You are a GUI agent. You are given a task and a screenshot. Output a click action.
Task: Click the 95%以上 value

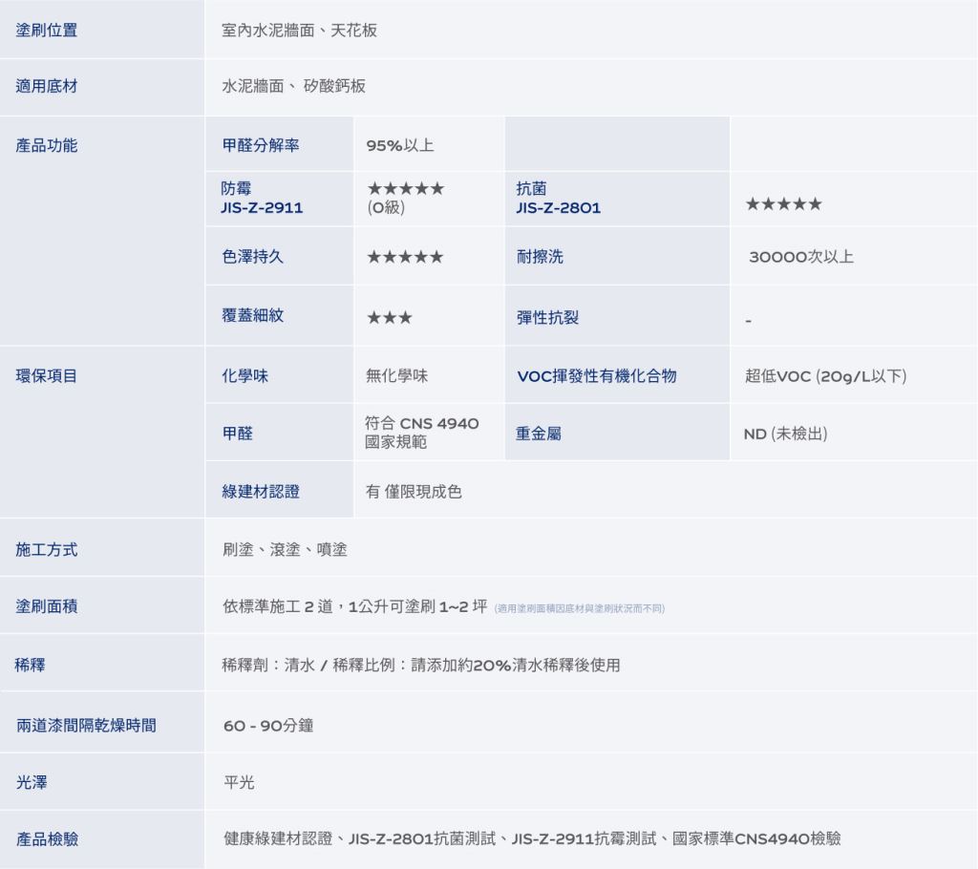pos(400,146)
